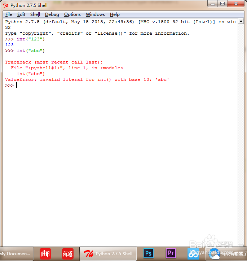Open the Shell menu
Viewport: 247px width, 261px height.
pyautogui.click(x=35, y=14)
